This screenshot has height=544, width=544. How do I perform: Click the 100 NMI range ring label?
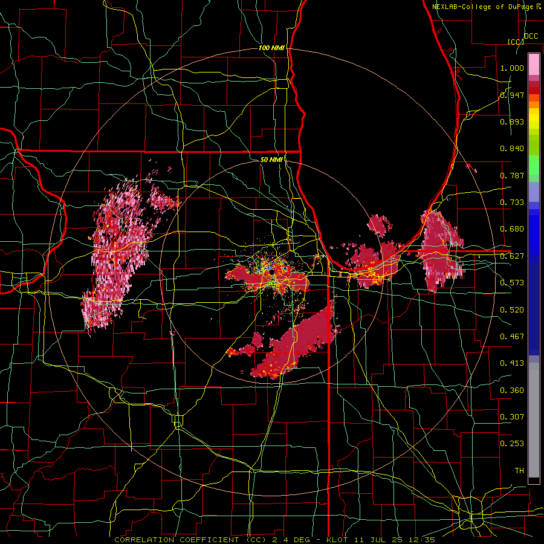(271, 48)
